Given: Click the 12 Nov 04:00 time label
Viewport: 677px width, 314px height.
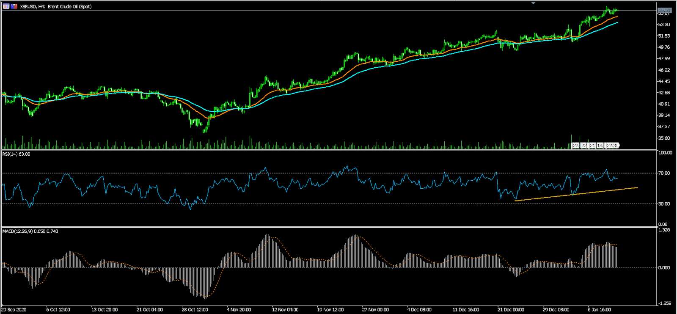Looking at the screenshot, I should (x=285, y=310).
